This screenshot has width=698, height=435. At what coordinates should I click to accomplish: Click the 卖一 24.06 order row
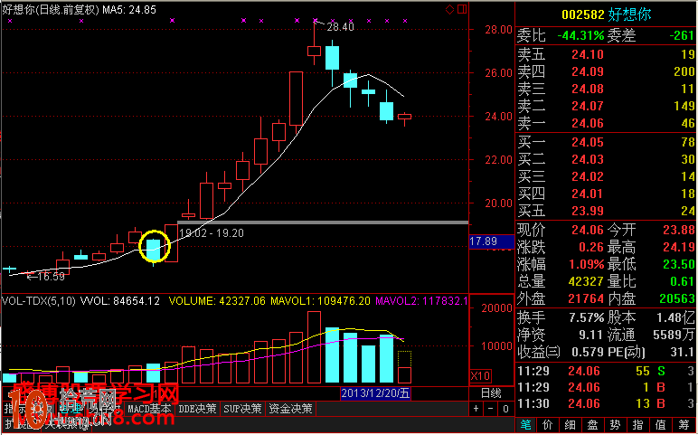pyautogui.click(x=606, y=123)
